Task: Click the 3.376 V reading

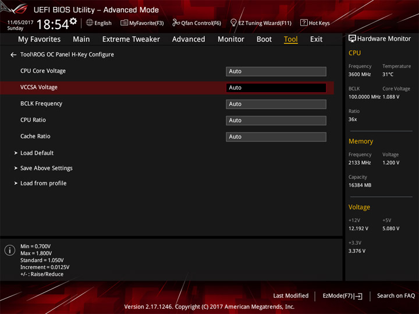Action: pyautogui.click(x=357, y=251)
